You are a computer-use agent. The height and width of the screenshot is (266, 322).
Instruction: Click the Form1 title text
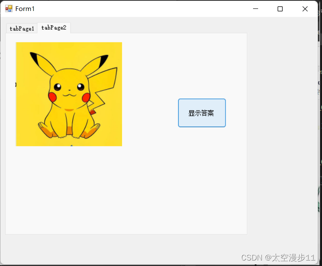coord(25,9)
